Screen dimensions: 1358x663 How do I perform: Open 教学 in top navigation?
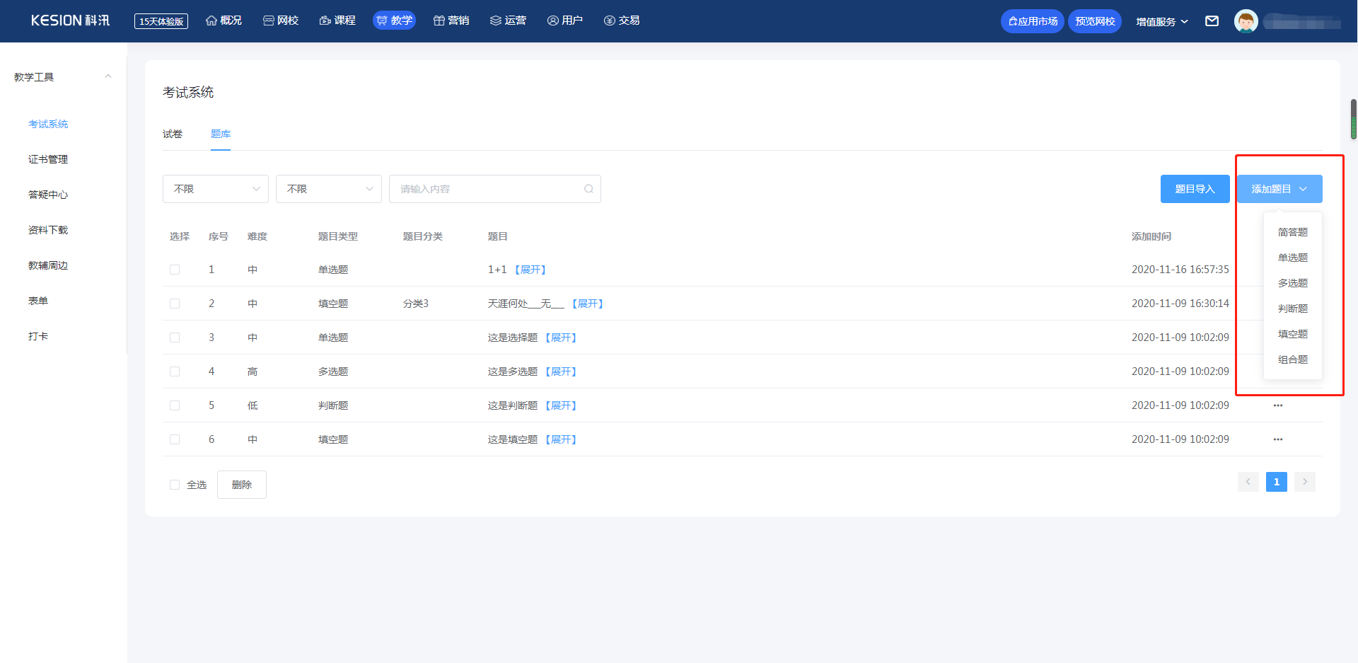point(394,21)
